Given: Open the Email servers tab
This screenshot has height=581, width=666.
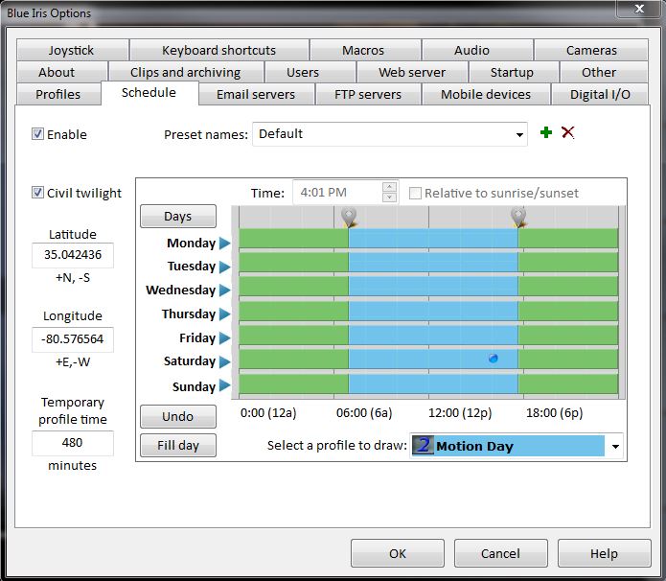Looking at the screenshot, I should point(257,94).
